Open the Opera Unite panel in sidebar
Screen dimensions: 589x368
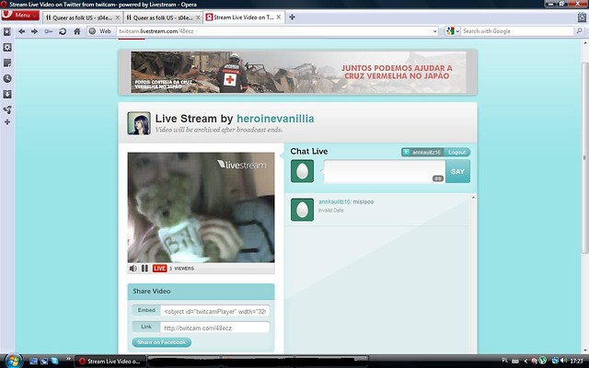click(7, 109)
